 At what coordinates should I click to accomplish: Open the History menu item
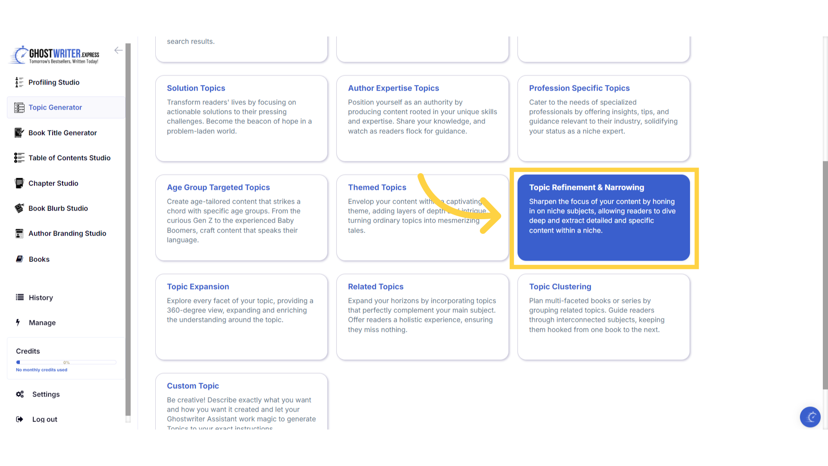tap(41, 298)
